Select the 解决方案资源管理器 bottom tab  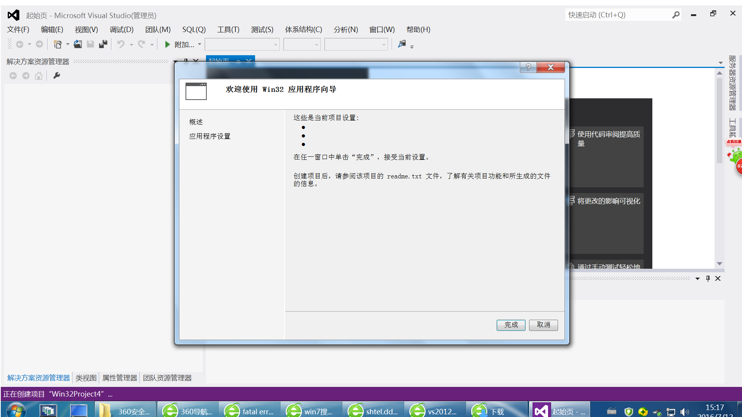(x=38, y=378)
